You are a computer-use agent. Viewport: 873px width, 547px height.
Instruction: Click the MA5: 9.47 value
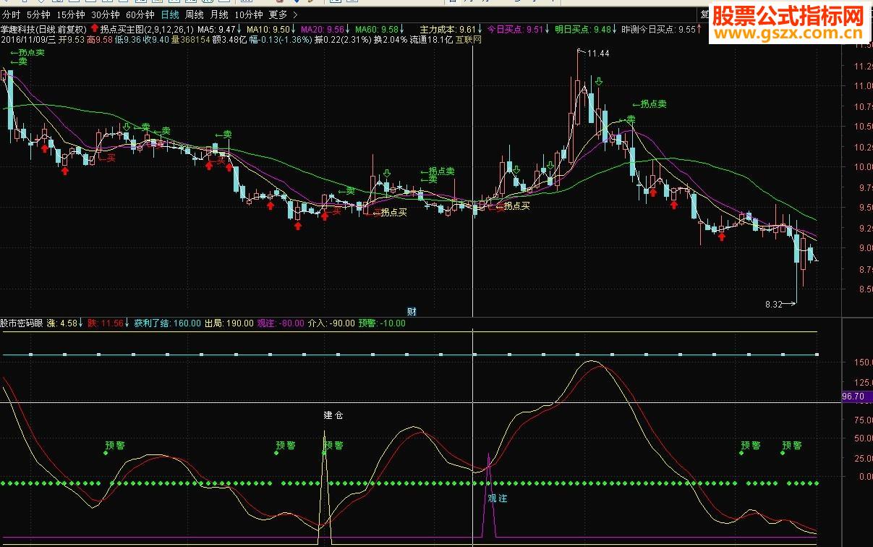217,30
